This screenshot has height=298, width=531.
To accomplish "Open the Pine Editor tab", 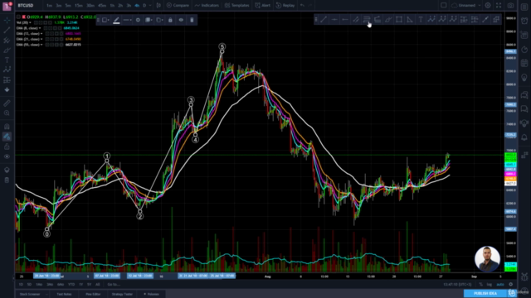I will (93, 294).
